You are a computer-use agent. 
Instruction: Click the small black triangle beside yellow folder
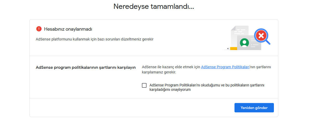click(228, 49)
